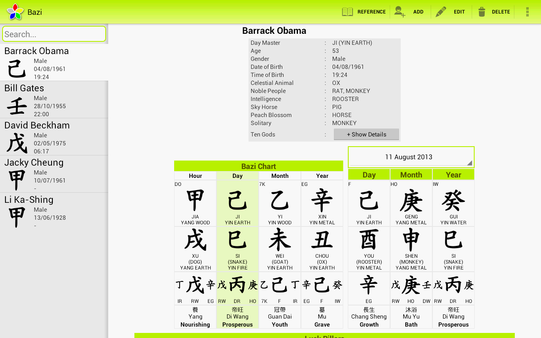Click the Year pillar XIN Yin Metal stem
The width and height of the screenshot is (541, 338).
click(322, 203)
